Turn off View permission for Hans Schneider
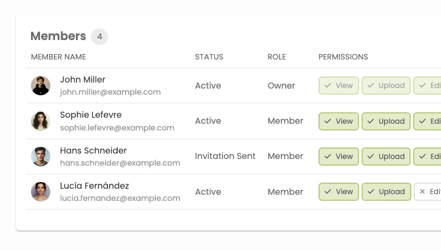This screenshot has width=441, height=250. (x=339, y=157)
